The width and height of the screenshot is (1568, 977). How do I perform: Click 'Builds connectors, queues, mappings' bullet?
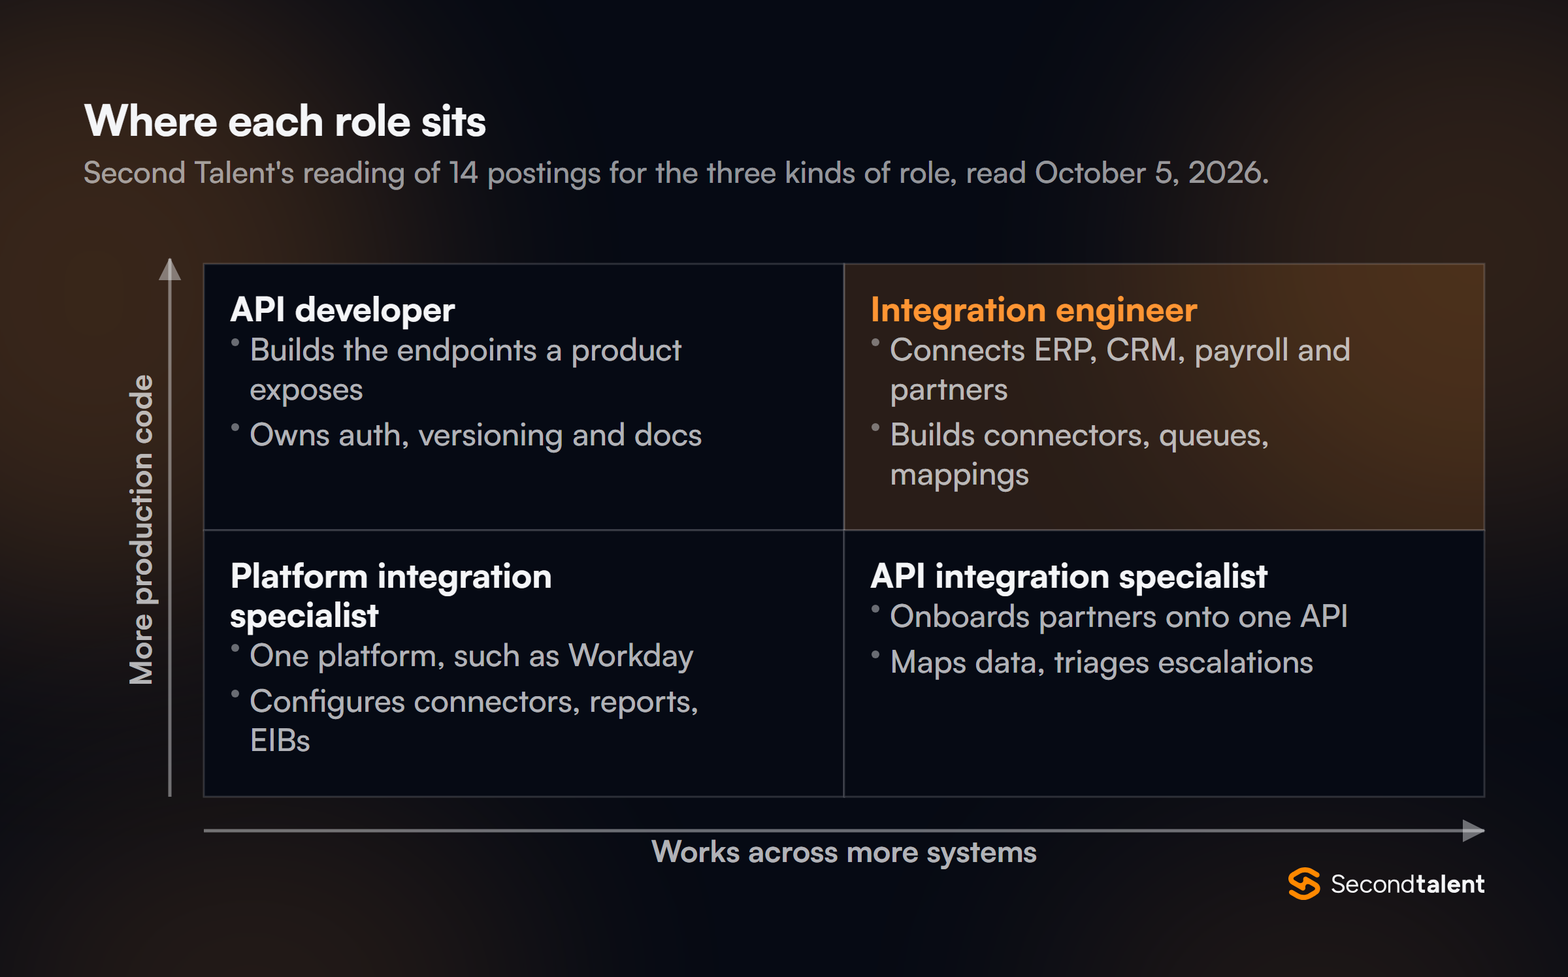pos(1079,455)
